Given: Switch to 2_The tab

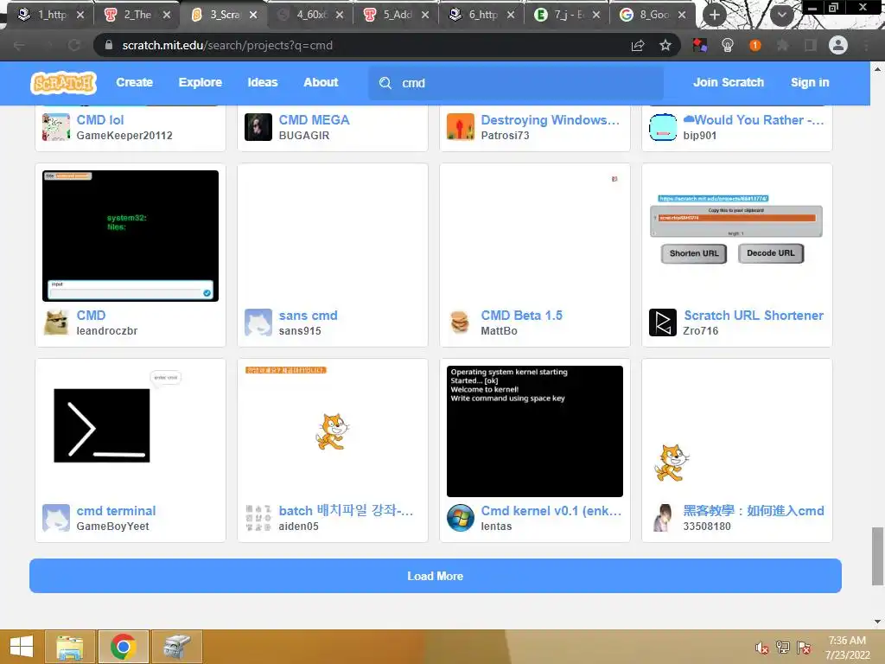Looking at the screenshot, I should tap(137, 15).
